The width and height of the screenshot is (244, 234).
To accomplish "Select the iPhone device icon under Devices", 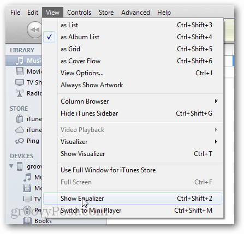I will pyautogui.click(x=20, y=166).
